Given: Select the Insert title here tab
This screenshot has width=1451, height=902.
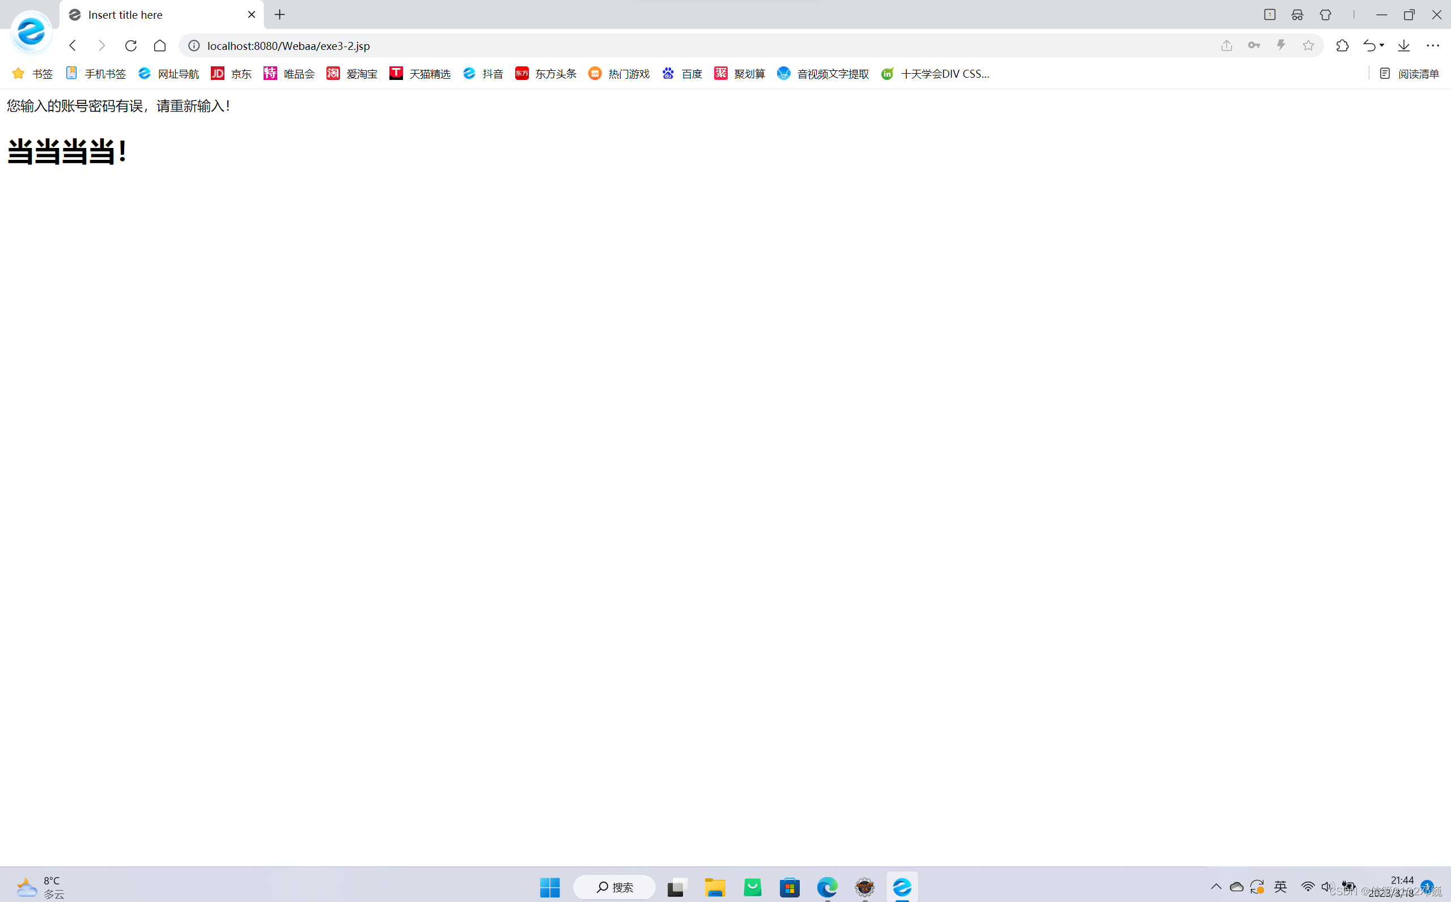Looking at the screenshot, I should pos(125,15).
